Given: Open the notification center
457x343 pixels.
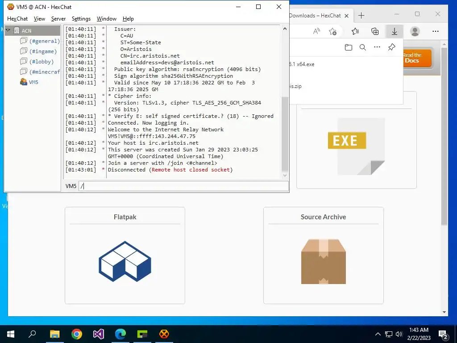Looking at the screenshot, I should [443, 335].
